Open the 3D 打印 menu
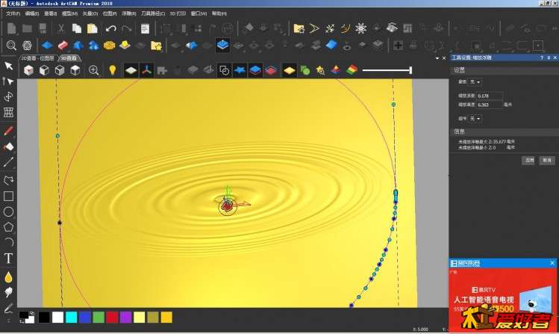Screen dimensions: 559x334 (176, 13)
